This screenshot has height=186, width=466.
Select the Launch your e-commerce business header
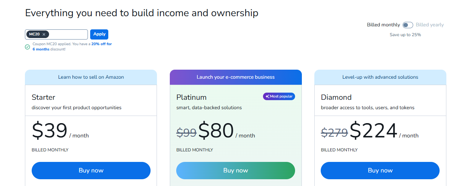[x=235, y=77]
